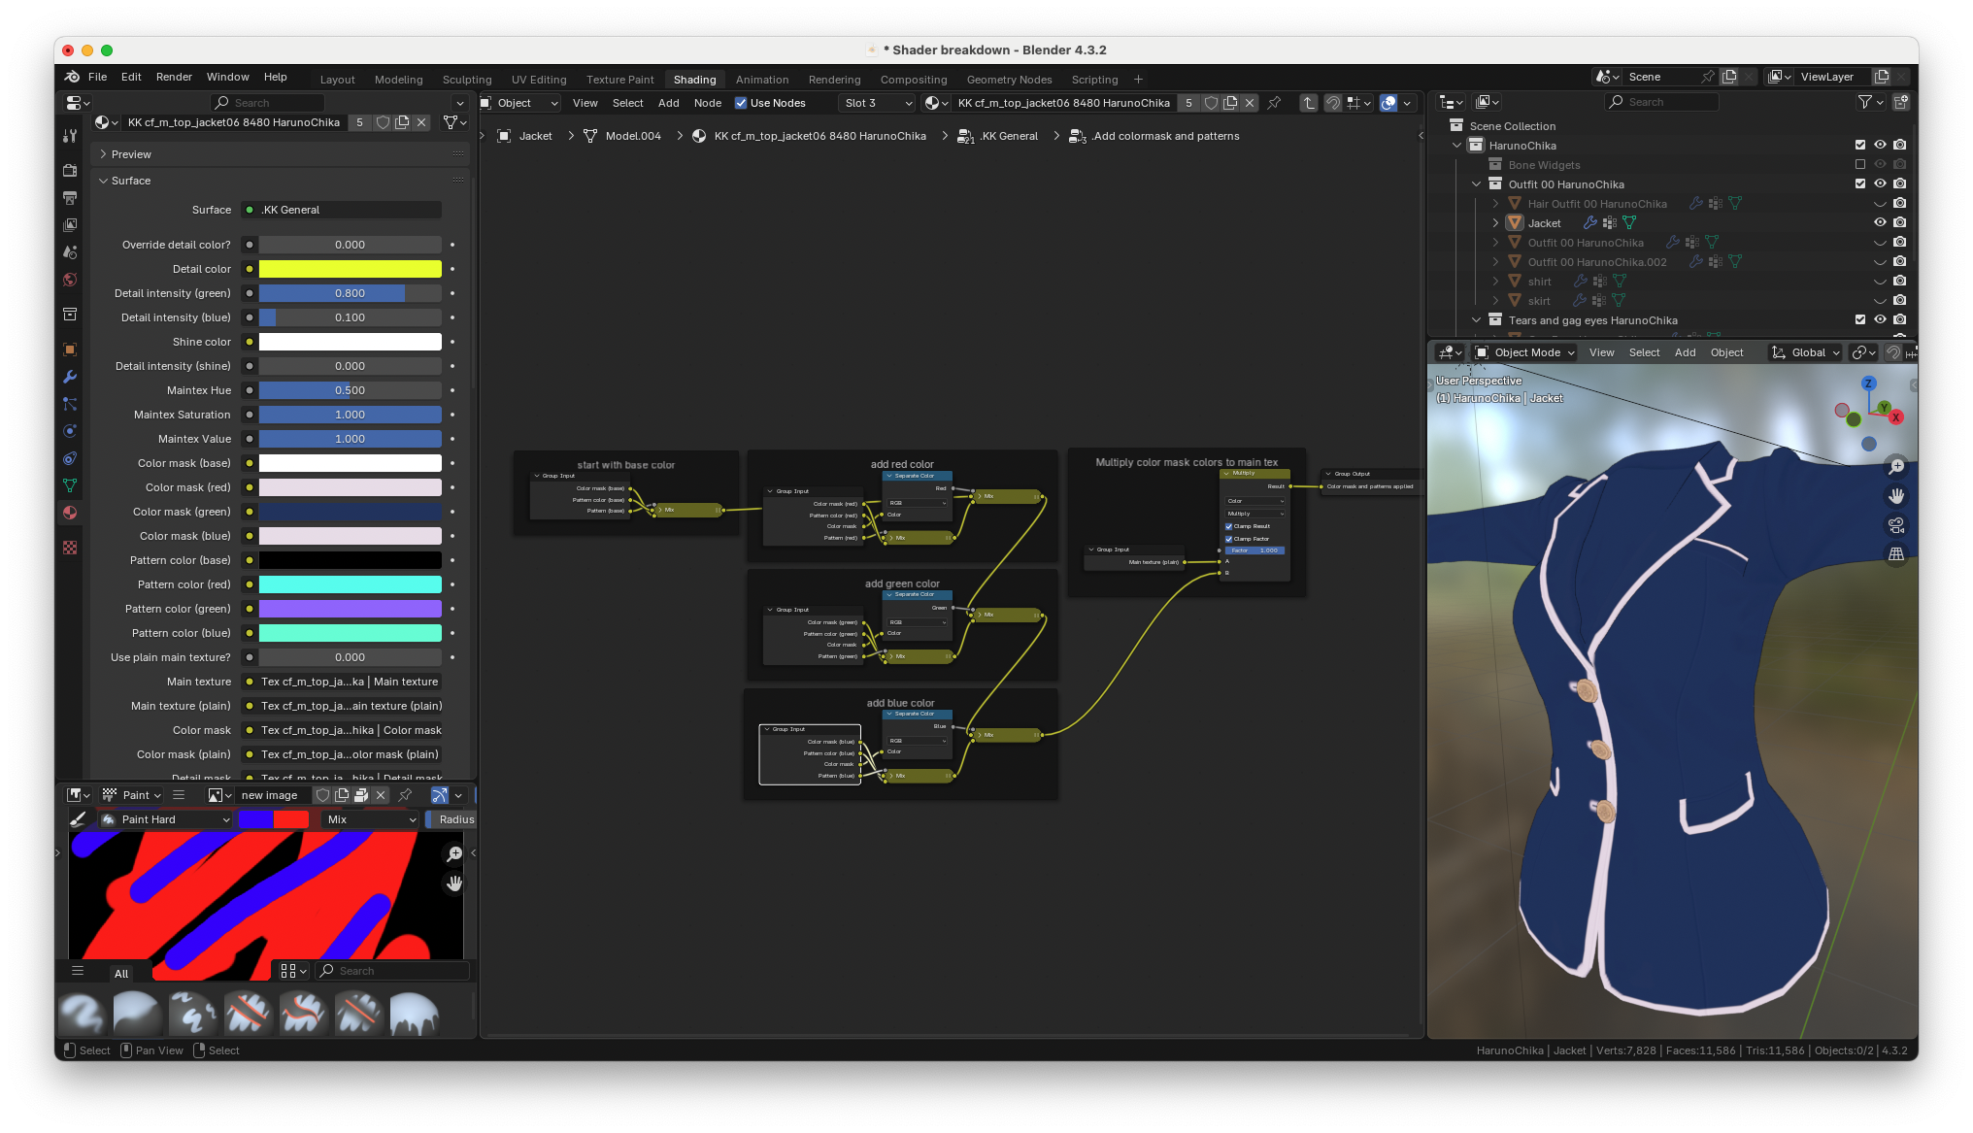Open the Render menu

click(174, 77)
